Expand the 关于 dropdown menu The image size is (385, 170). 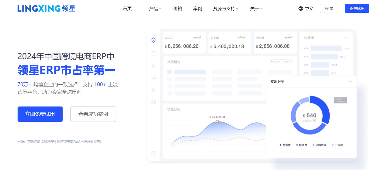click(256, 8)
